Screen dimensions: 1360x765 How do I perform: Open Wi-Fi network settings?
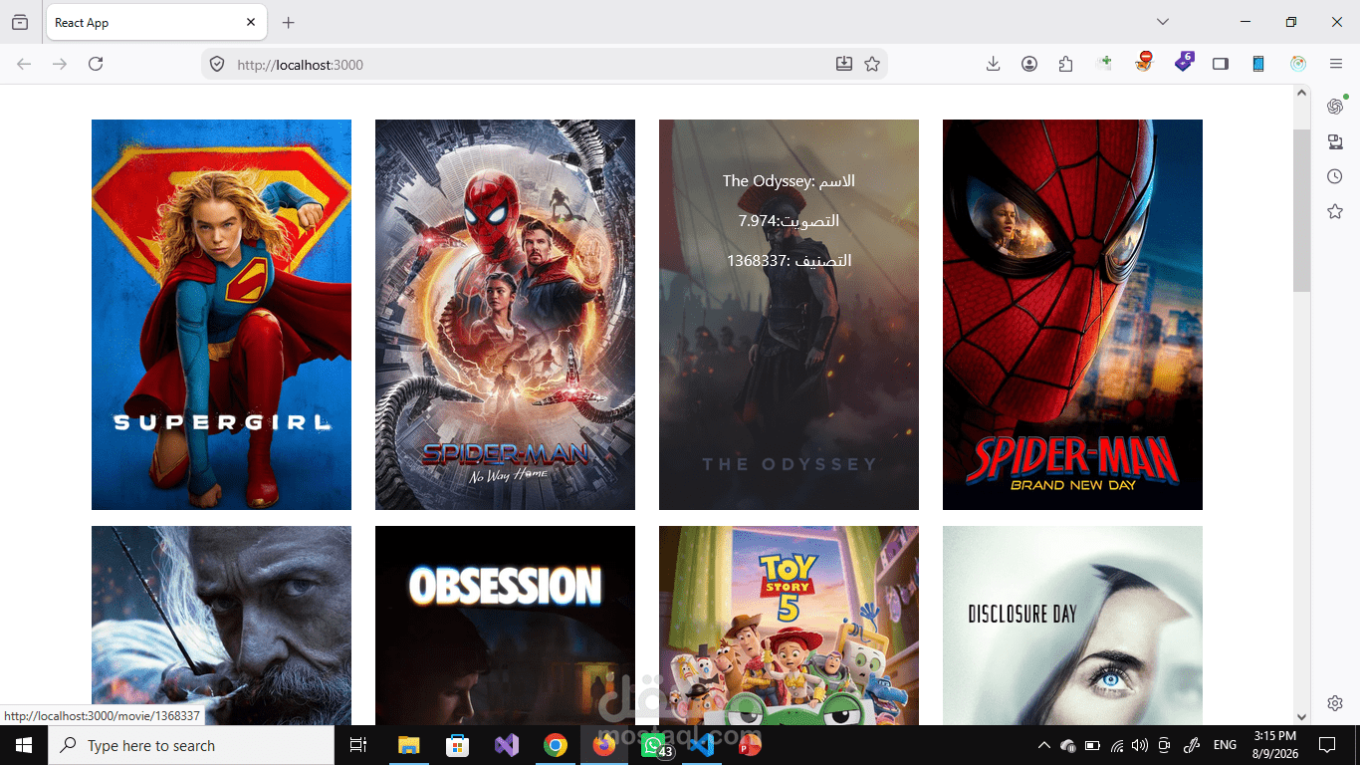[1117, 745]
